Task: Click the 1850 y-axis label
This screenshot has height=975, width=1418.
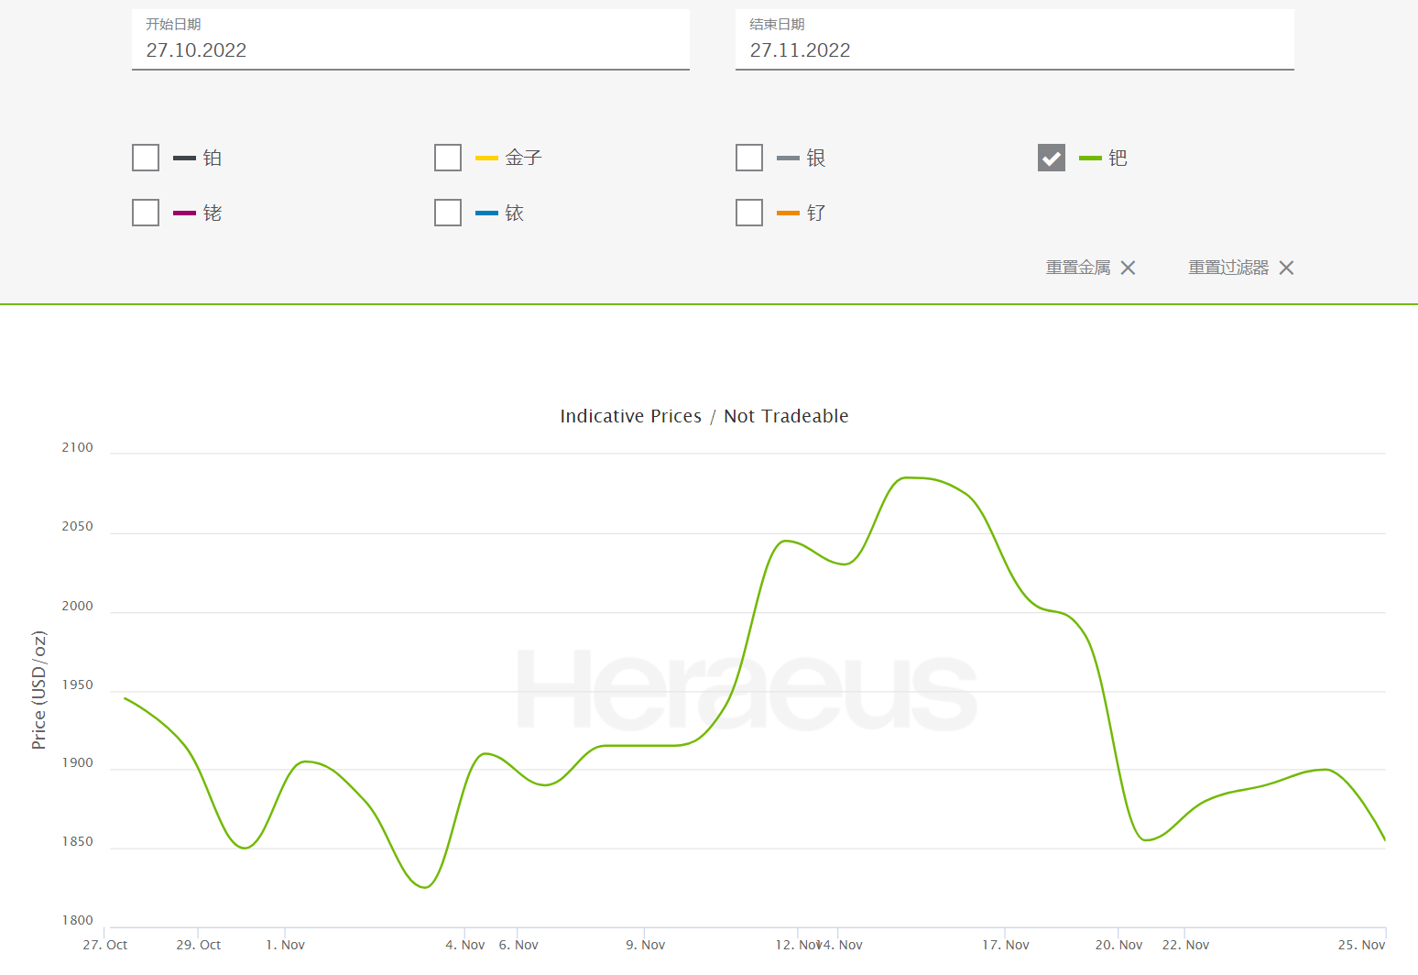Action: (x=78, y=842)
